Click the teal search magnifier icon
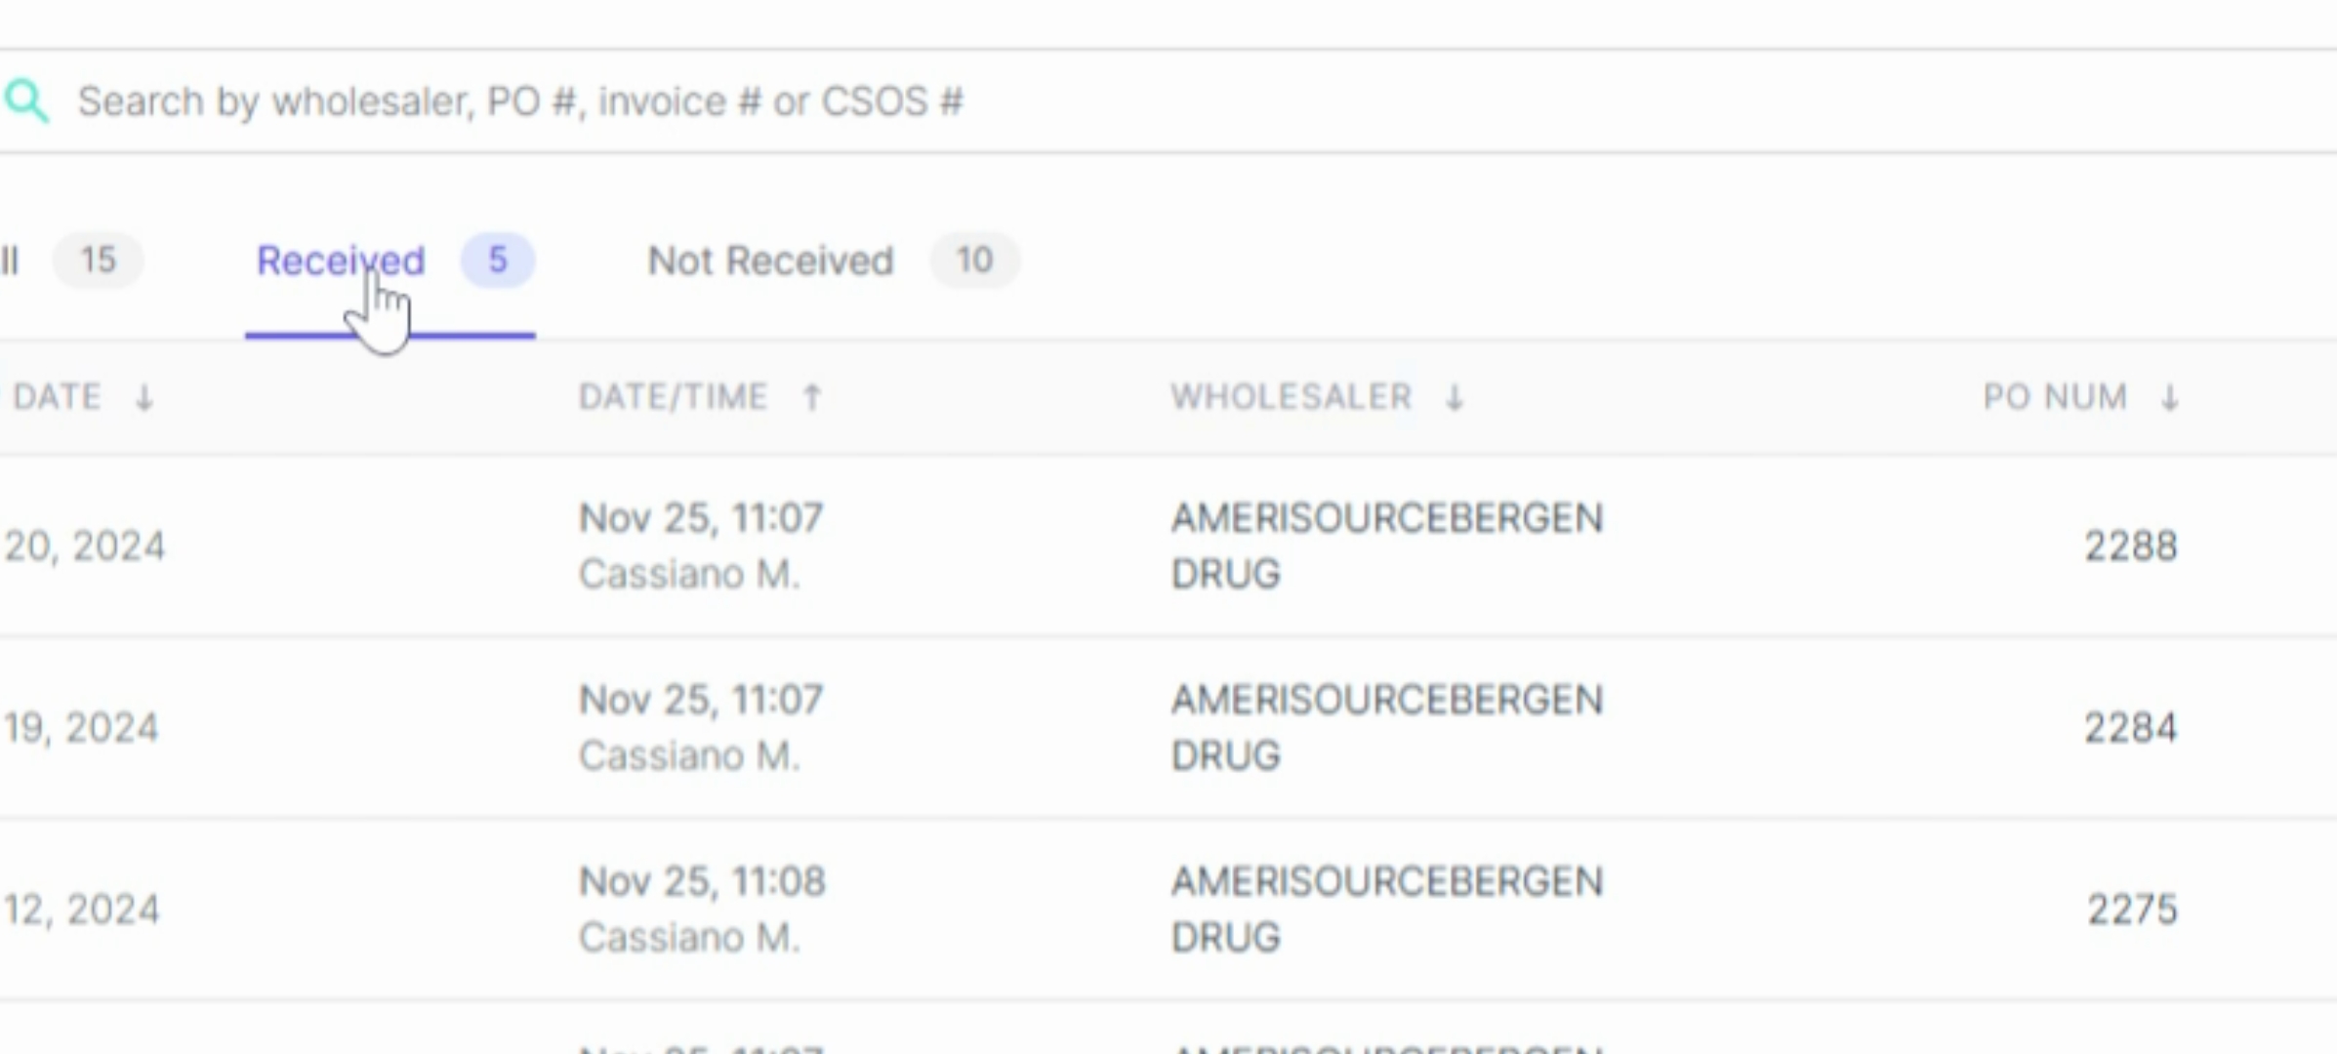Image resolution: width=2337 pixels, height=1054 pixels. [26, 101]
